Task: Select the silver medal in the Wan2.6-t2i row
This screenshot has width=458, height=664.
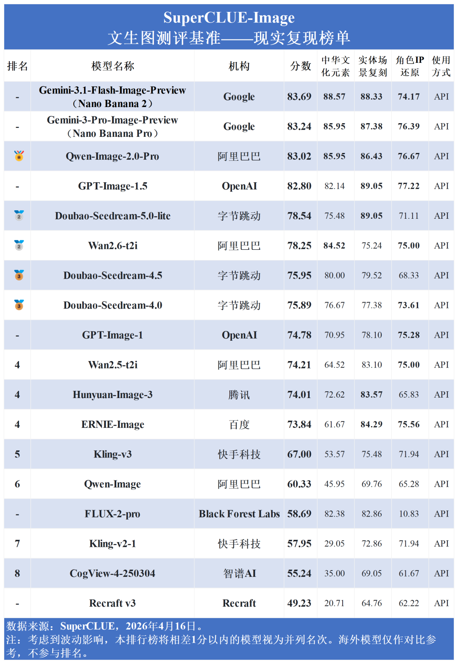Action: click(19, 245)
